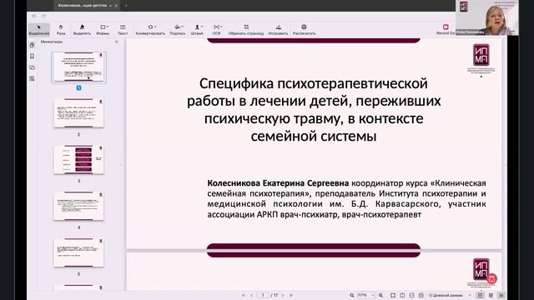This screenshot has width=534, height=300.
Task: Open a new tab with plus button
Action: [126, 6]
